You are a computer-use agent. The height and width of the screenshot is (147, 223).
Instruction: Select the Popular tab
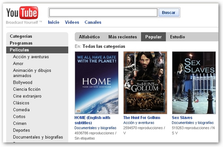(153, 37)
